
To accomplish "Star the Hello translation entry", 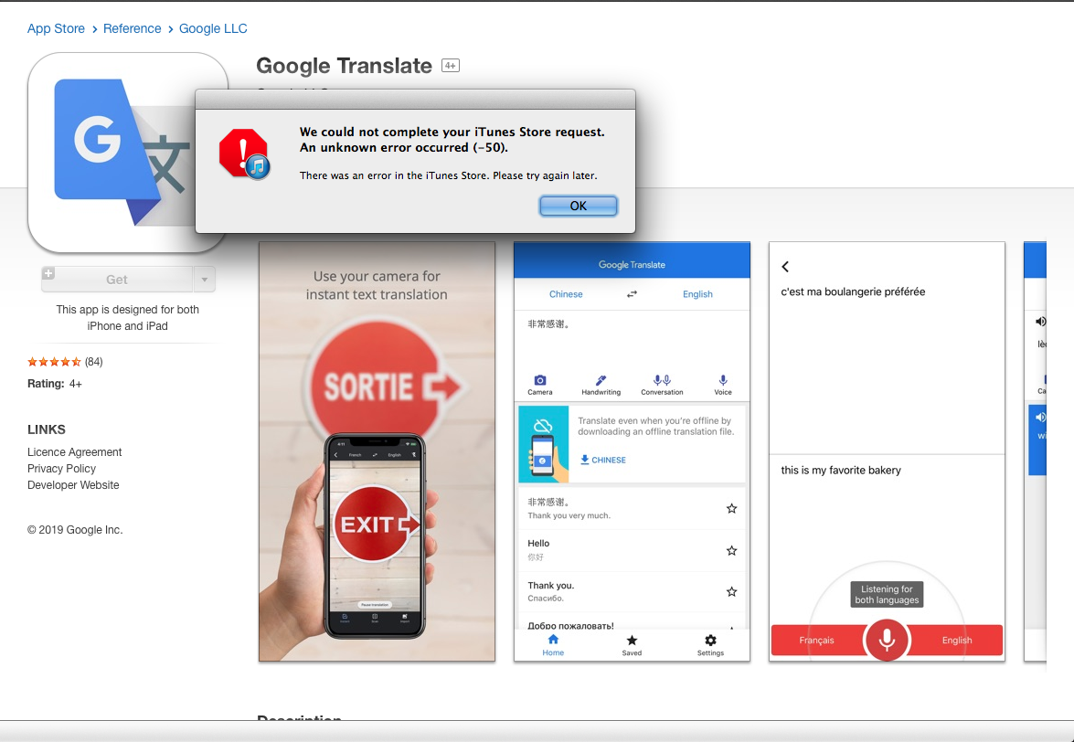I will tap(731, 550).
